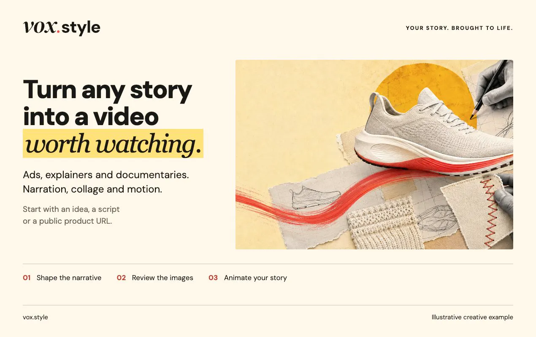Click the highlighted 'worth watching.' text
Image resolution: width=536 pixels, height=337 pixels.
pyautogui.click(x=113, y=144)
